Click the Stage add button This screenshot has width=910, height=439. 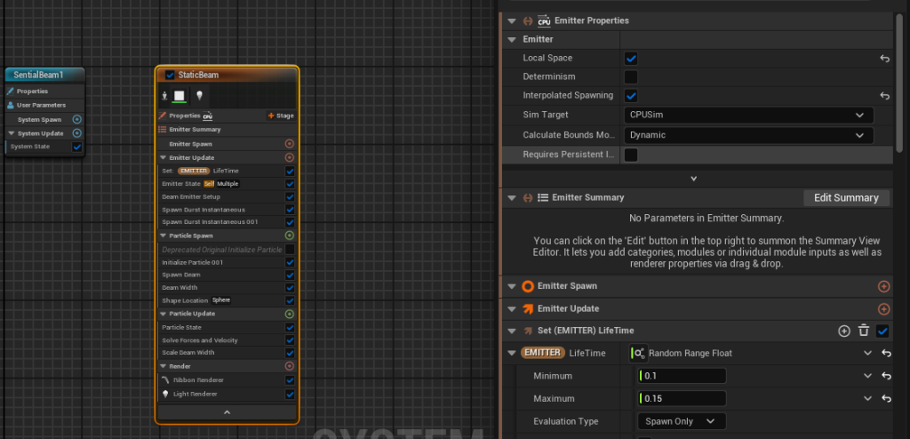click(281, 116)
